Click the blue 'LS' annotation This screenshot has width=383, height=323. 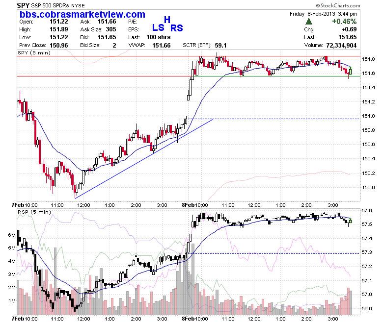coord(158,27)
